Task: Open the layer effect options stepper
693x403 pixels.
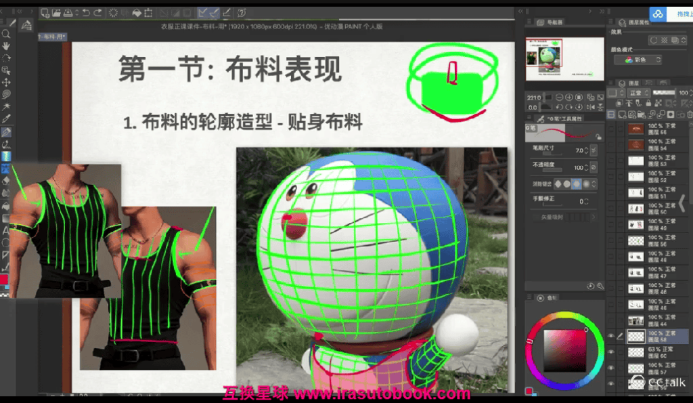Action: click(684, 40)
